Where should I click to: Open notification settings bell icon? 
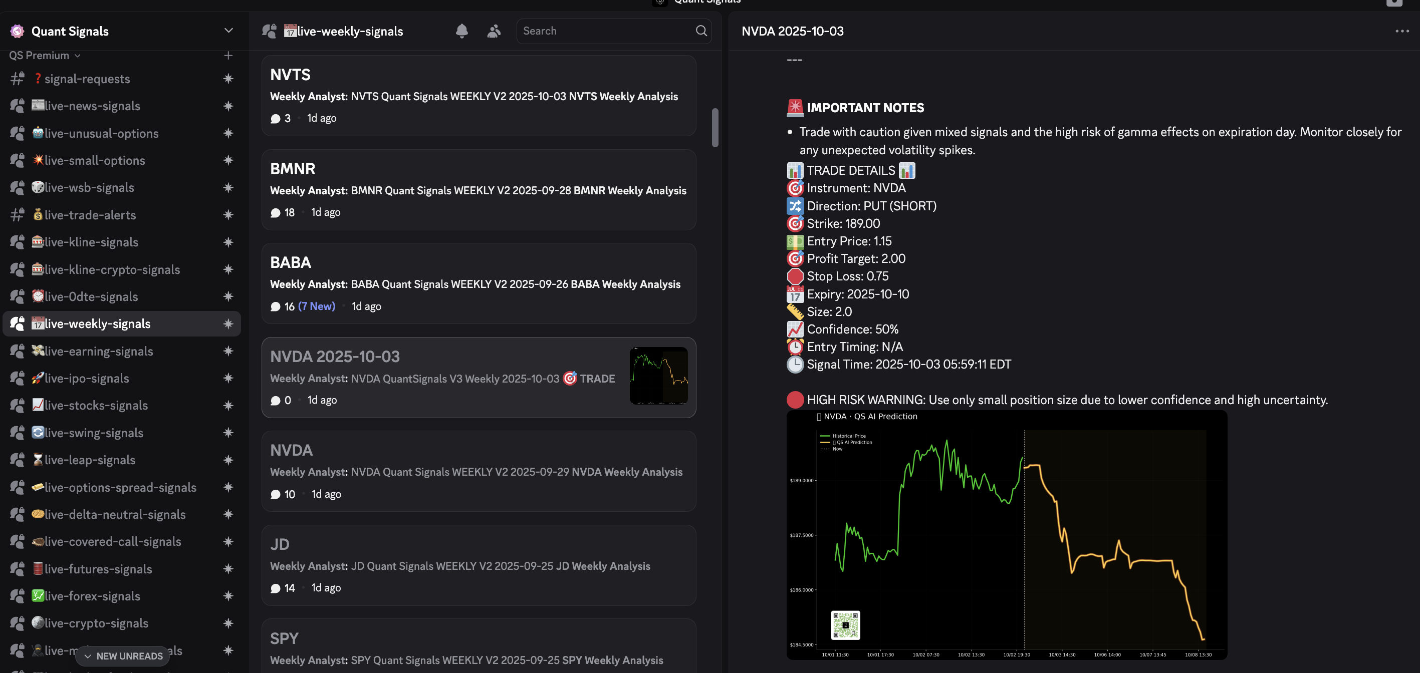[462, 32]
